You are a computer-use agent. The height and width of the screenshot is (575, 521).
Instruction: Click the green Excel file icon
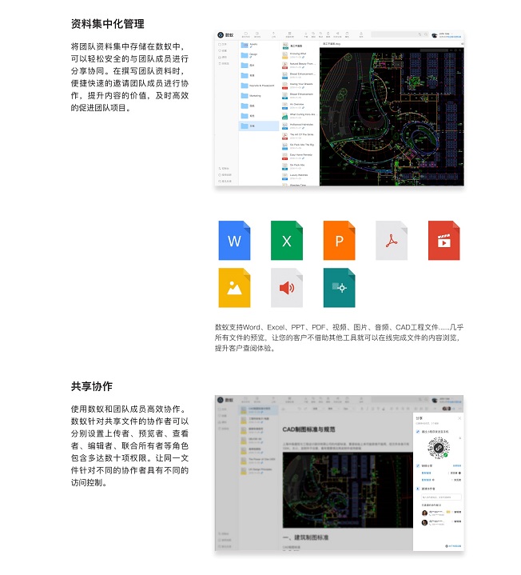point(287,239)
